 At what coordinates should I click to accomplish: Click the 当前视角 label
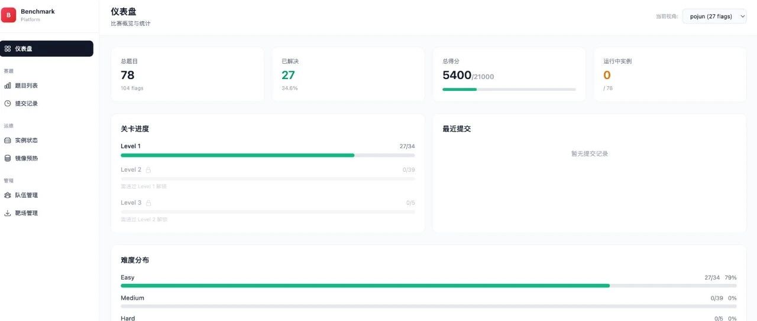[x=667, y=17]
